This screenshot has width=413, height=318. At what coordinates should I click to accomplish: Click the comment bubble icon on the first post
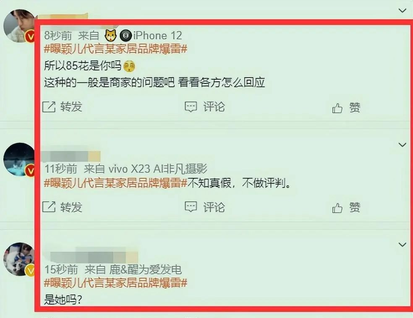[191, 107]
